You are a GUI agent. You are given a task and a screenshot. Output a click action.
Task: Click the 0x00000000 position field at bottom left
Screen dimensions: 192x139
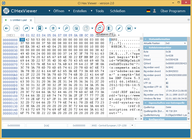(14, 125)
